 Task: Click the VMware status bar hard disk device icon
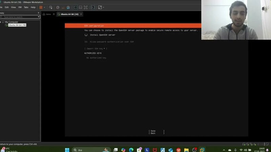pyautogui.click(x=244, y=144)
